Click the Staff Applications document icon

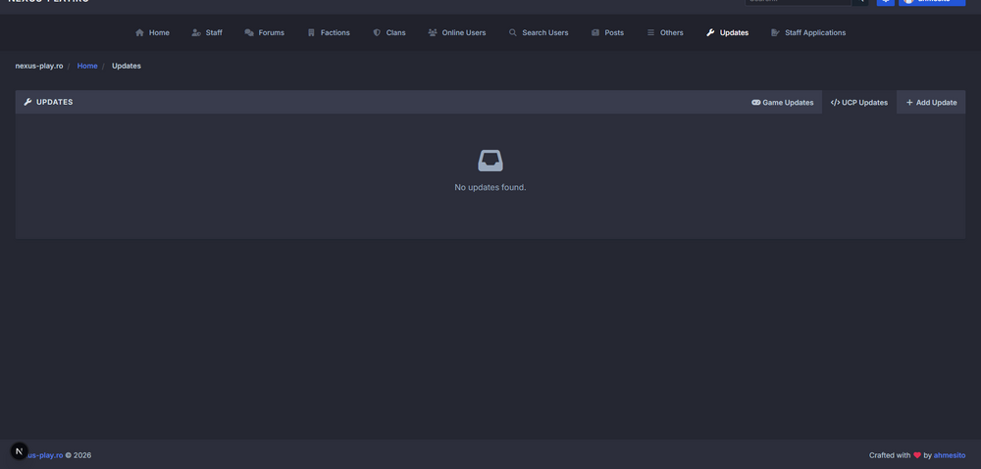click(775, 32)
